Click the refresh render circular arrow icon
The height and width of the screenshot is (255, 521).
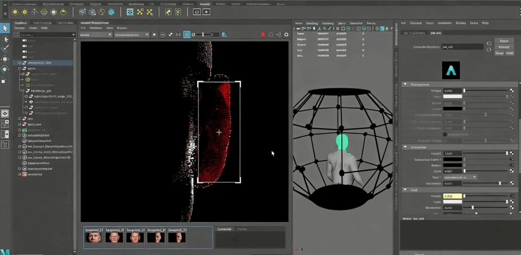click(x=271, y=35)
